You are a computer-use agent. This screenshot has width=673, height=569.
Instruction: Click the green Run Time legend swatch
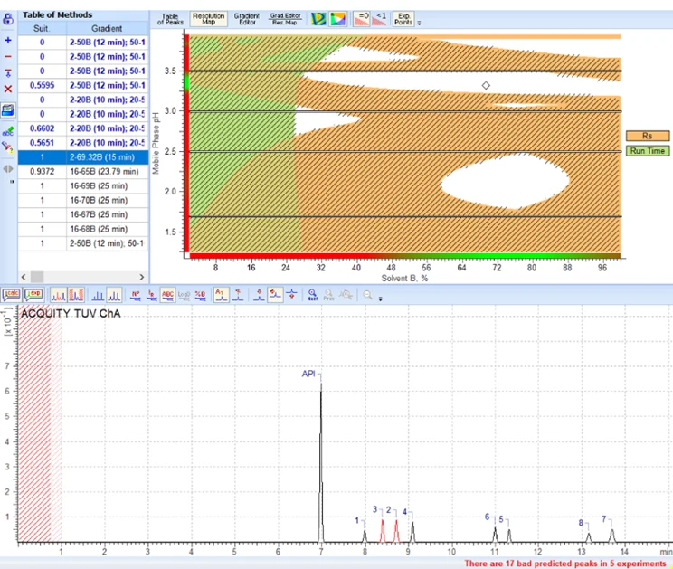tap(648, 151)
